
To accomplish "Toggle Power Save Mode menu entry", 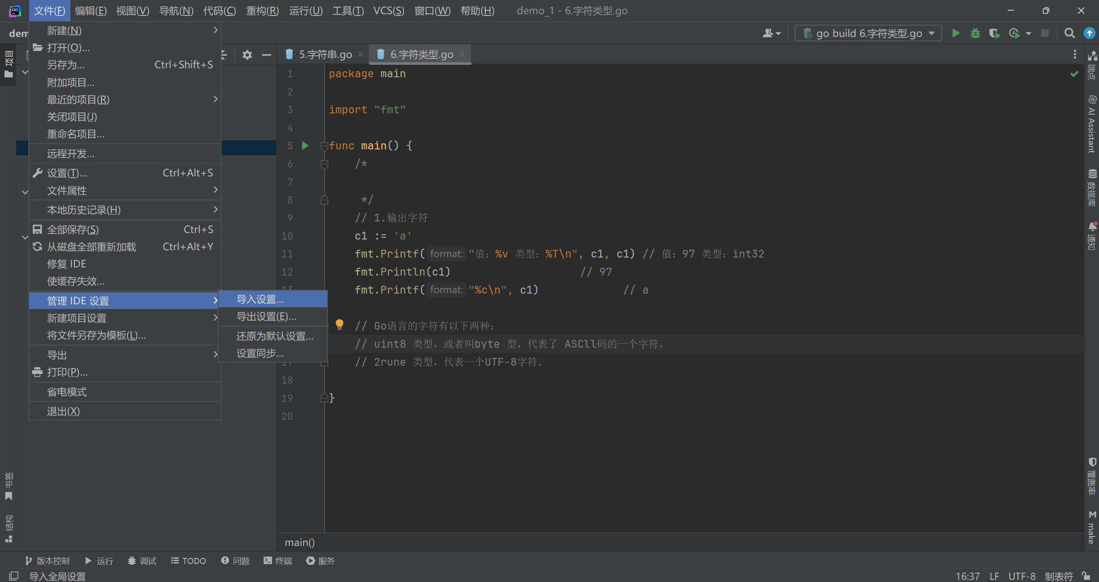I will (x=125, y=392).
